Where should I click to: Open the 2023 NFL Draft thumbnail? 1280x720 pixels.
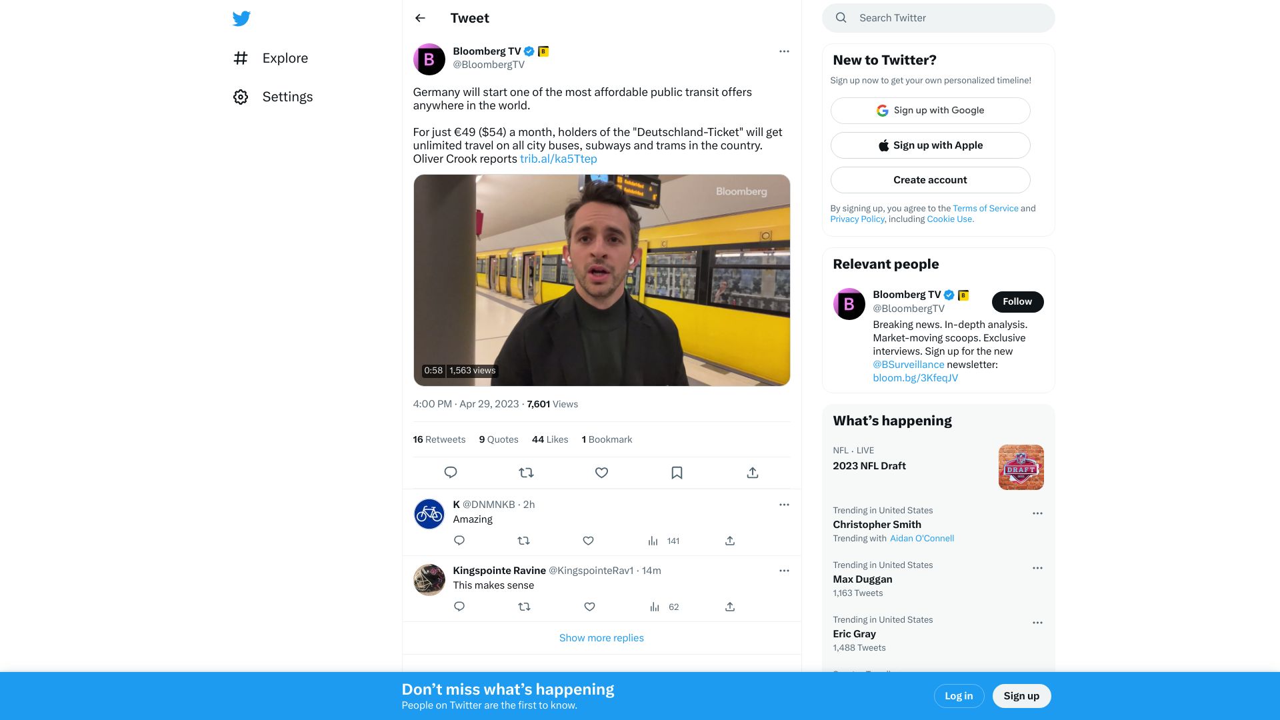(x=1021, y=467)
